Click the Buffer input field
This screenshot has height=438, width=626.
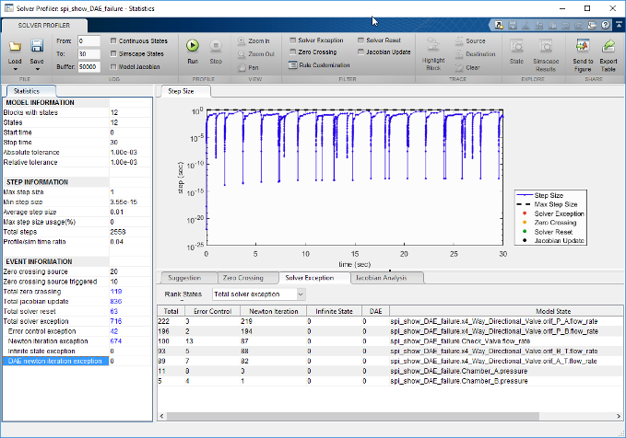pyautogui.click(x=89, y=67)
